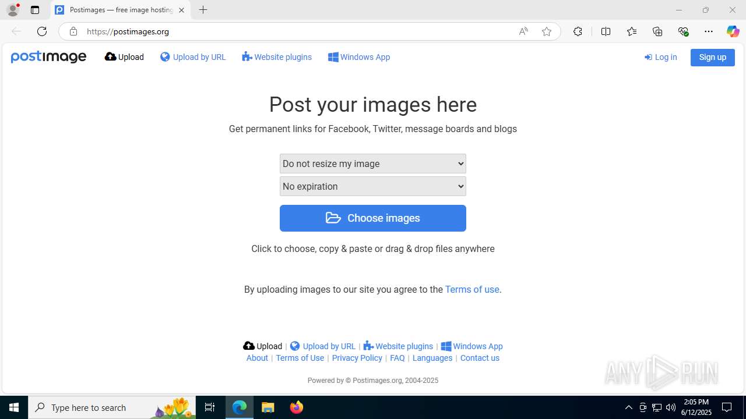
Task: Open the FAQ footer link
Action: (x=397, y=358)
